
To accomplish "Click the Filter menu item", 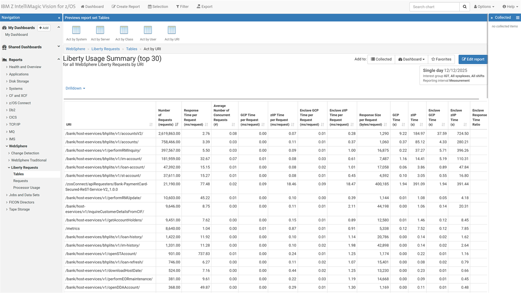I will pos(182,7).
